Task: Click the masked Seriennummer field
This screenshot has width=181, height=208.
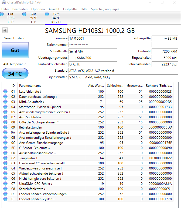Action: (93, 45)
